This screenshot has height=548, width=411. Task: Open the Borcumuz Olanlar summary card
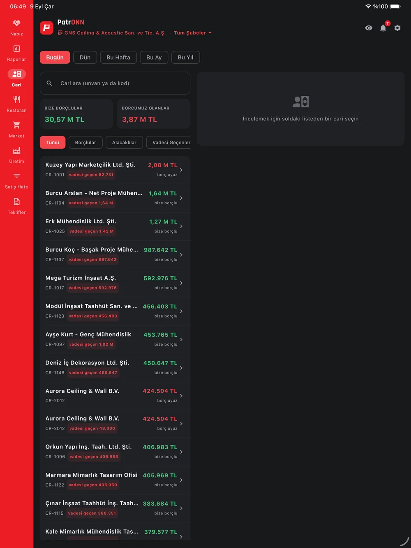tap(154, 114)
